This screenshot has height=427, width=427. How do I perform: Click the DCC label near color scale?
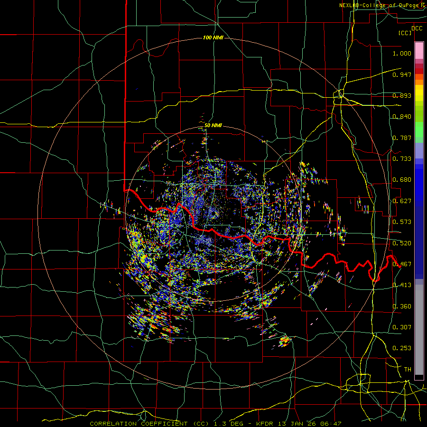pos(417,28)
